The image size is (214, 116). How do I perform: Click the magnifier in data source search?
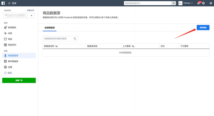(75, 39)
